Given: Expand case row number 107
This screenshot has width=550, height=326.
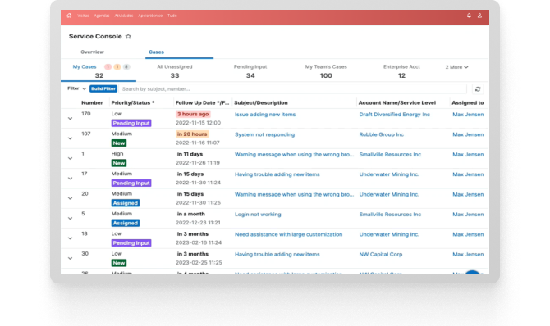Looking at the screenshot, I should point(70,138).
